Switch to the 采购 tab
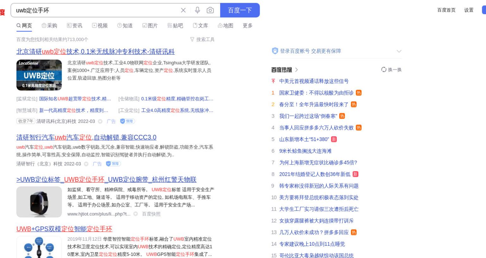Viewport: 486px width, 258px height. [49, 26]
